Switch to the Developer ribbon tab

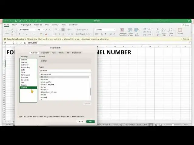(73, 25)
